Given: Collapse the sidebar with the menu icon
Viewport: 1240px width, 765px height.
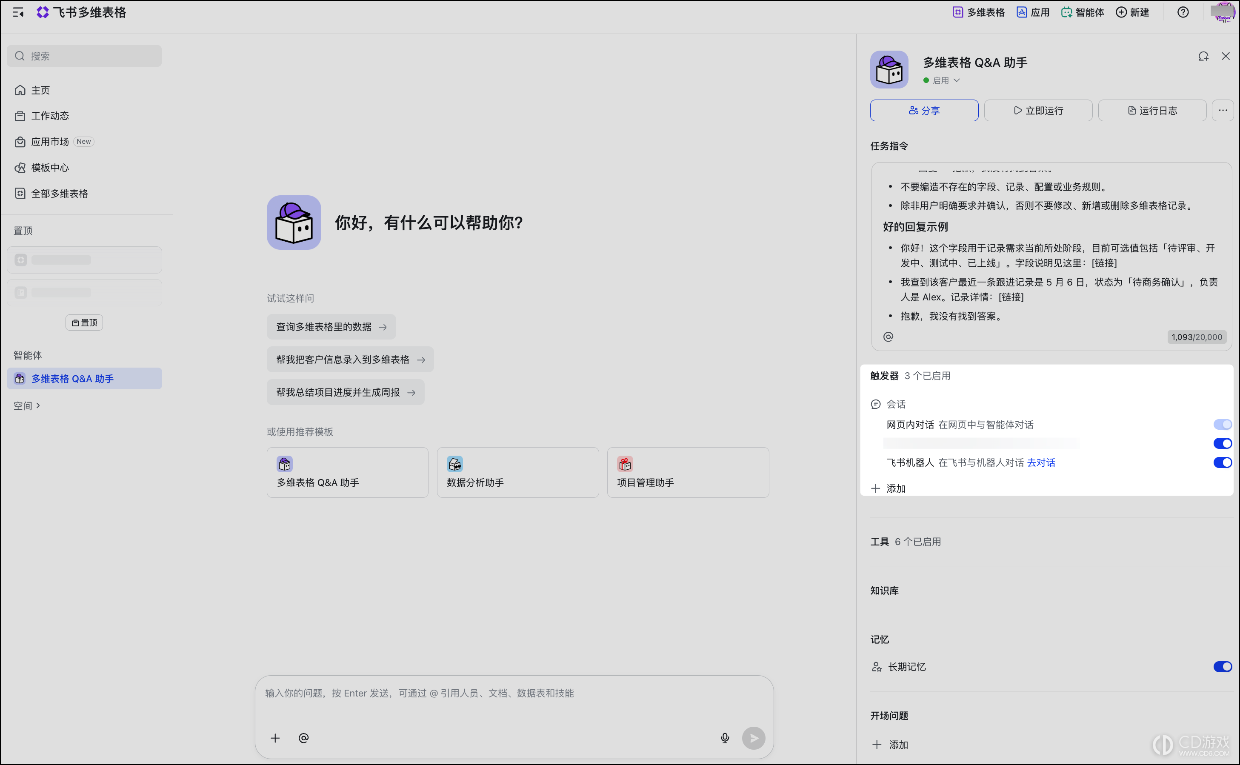Looking at the screenshot, I should pyautogui.click(x=18, y=13).
